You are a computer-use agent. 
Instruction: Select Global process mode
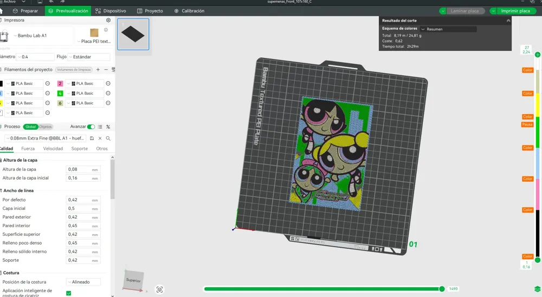31,127
